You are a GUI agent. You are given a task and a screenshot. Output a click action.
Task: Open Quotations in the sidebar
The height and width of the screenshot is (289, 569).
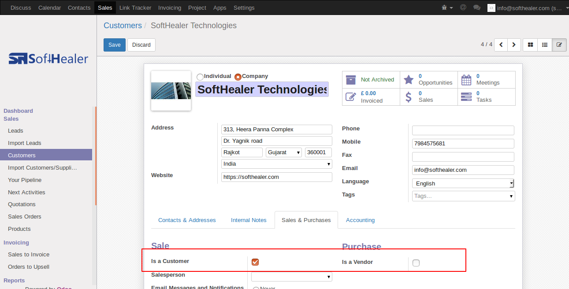tap(22, 204)
